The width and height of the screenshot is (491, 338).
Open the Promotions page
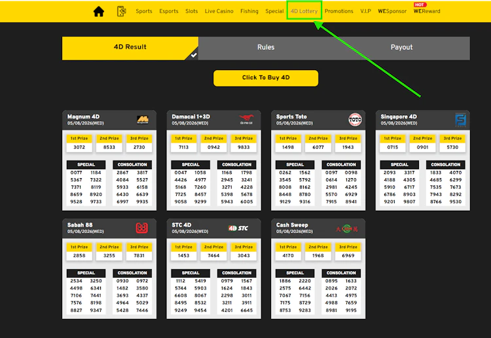pyautogui.click(x=339, y=11)
